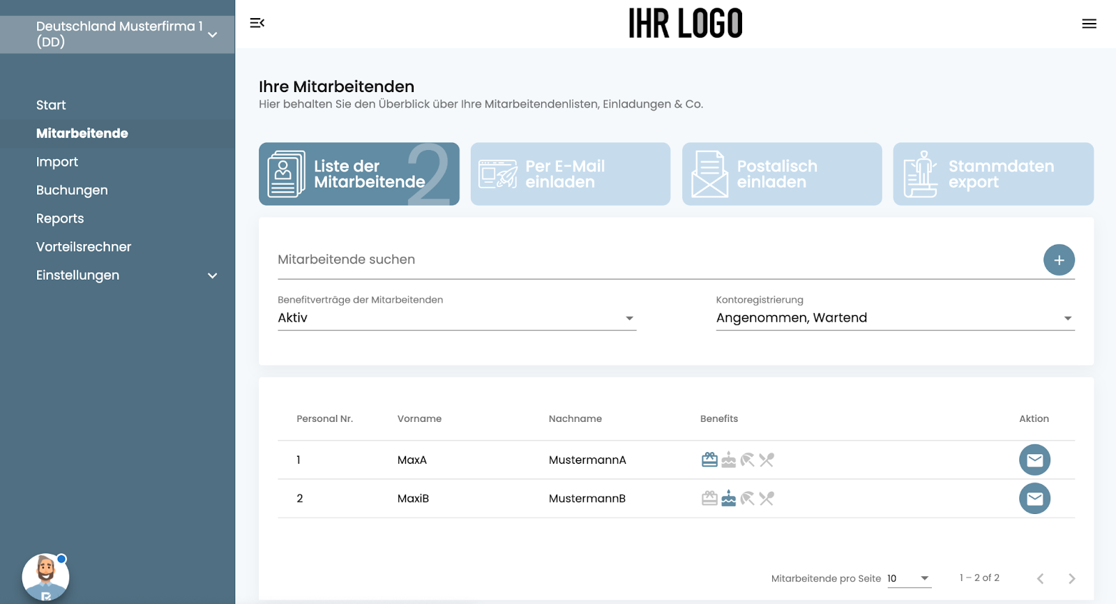Open the assistant avatar chat bubble
This screenshot has height=604, width=1116.
click(x=45, y=577)
